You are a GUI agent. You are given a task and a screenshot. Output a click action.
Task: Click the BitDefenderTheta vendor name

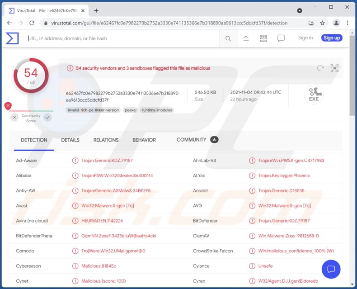click(x=34, y=236)
